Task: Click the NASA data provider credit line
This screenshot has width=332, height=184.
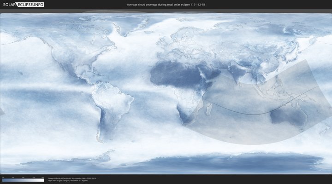Action: pyautogui.click(x=72, y=178)
